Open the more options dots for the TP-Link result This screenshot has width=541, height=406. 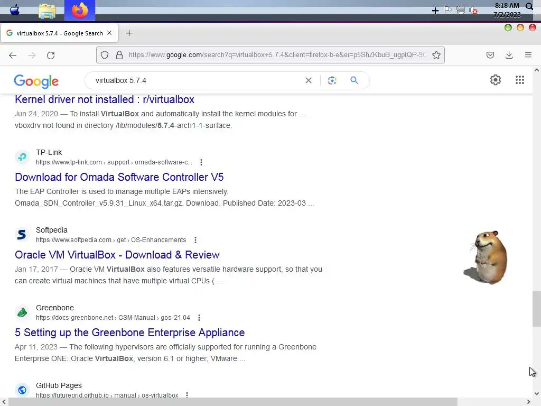[x=201, y=162]
